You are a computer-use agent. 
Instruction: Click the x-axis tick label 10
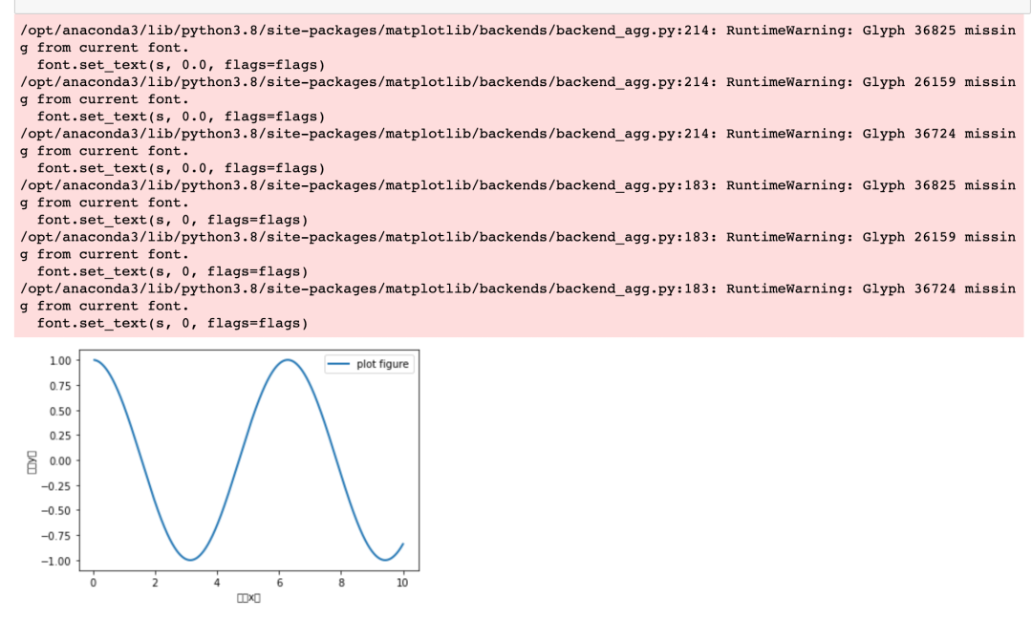(x=402, y=583)
